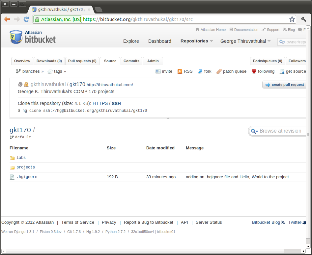Image resolution: width=312 pixels, height=255 pixels.
Task: Bookmark page with star icon
Action: pos(292,19)
